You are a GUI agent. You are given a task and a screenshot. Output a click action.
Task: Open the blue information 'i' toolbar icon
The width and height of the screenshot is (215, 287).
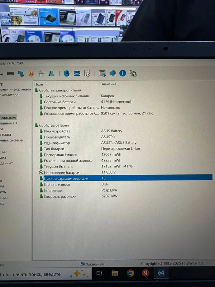pyautogui.click(x=123, y=73)
